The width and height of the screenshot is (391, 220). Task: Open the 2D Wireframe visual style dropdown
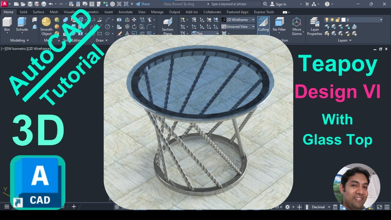(x=238, y=20)
